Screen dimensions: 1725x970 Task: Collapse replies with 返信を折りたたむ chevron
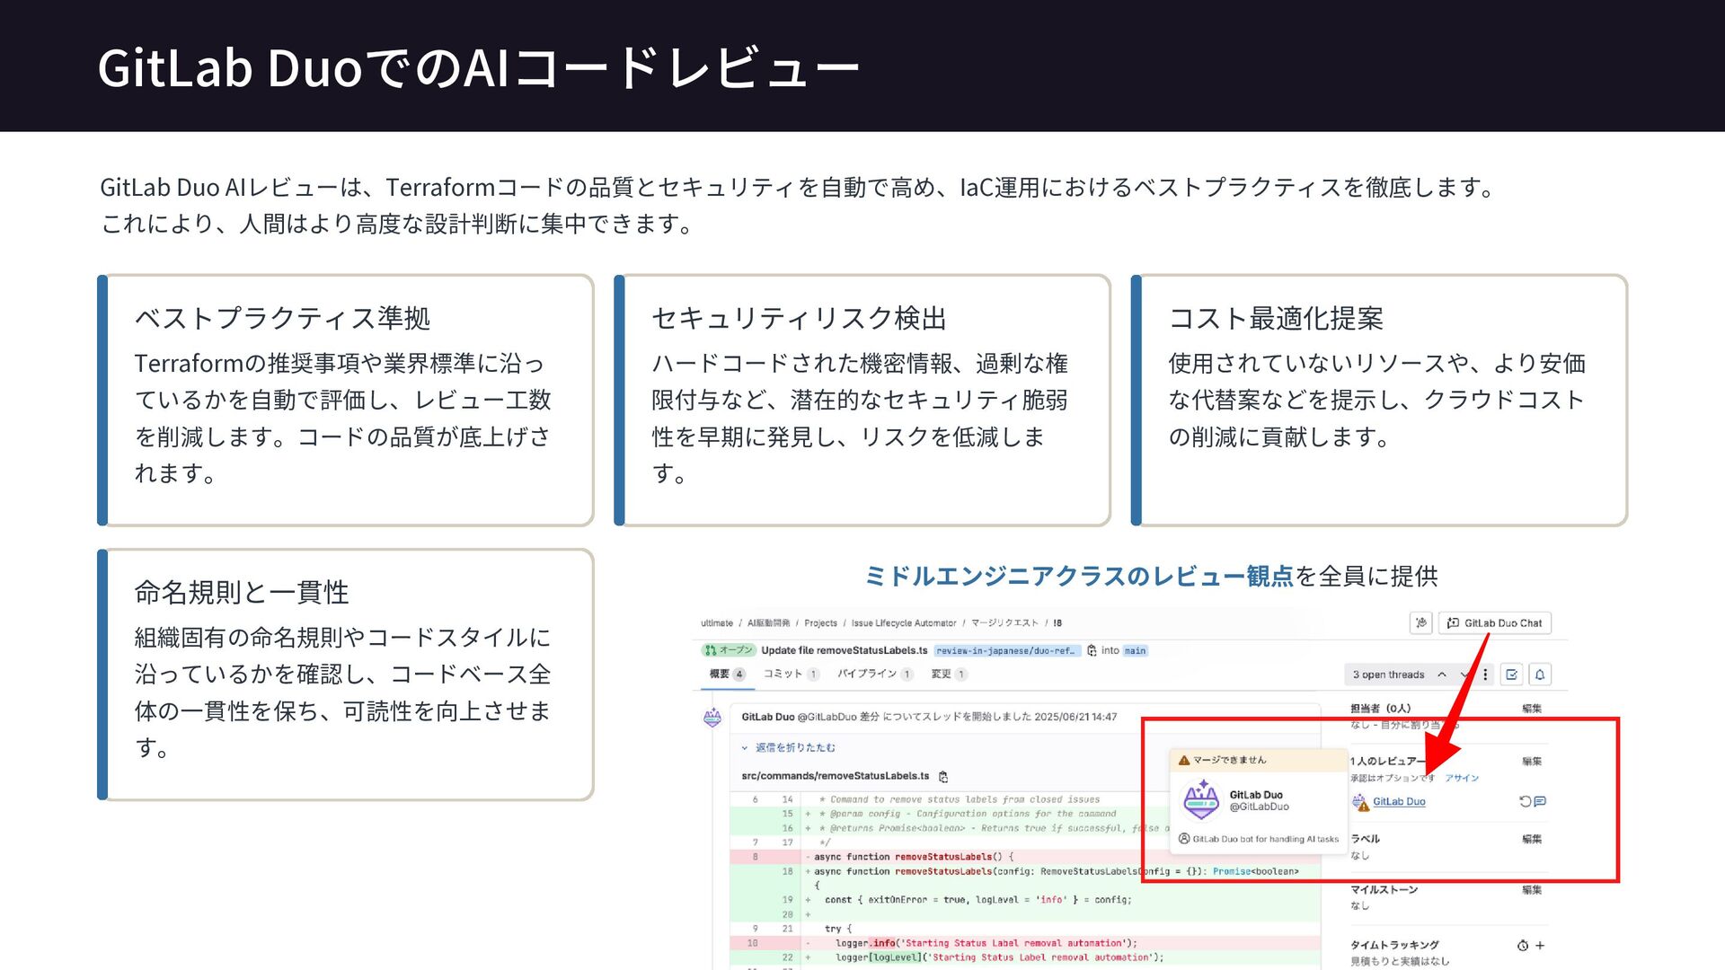pyautogui.click(x=745, y=747)
